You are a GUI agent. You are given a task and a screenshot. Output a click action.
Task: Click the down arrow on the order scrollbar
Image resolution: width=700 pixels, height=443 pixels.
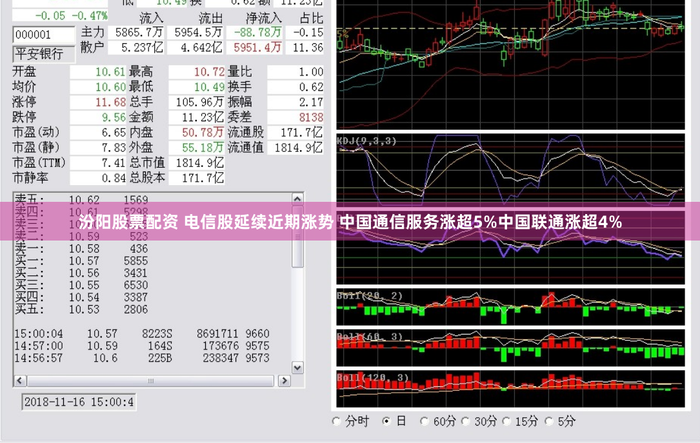(x=297, y=368)
